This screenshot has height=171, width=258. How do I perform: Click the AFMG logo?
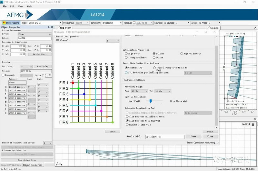(17, 14)
